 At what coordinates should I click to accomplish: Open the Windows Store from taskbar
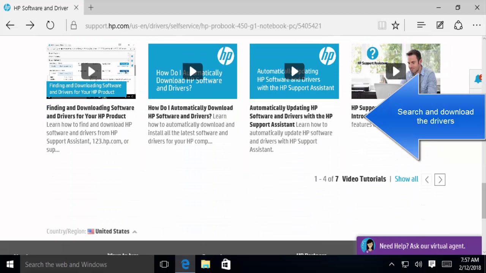click(x=226, y=264)
